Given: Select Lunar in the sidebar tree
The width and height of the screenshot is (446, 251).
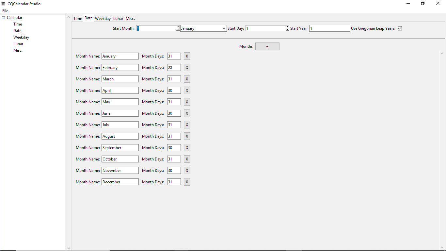Looking at the screenshot, I should pyautogui.click(x=18, y=44).
